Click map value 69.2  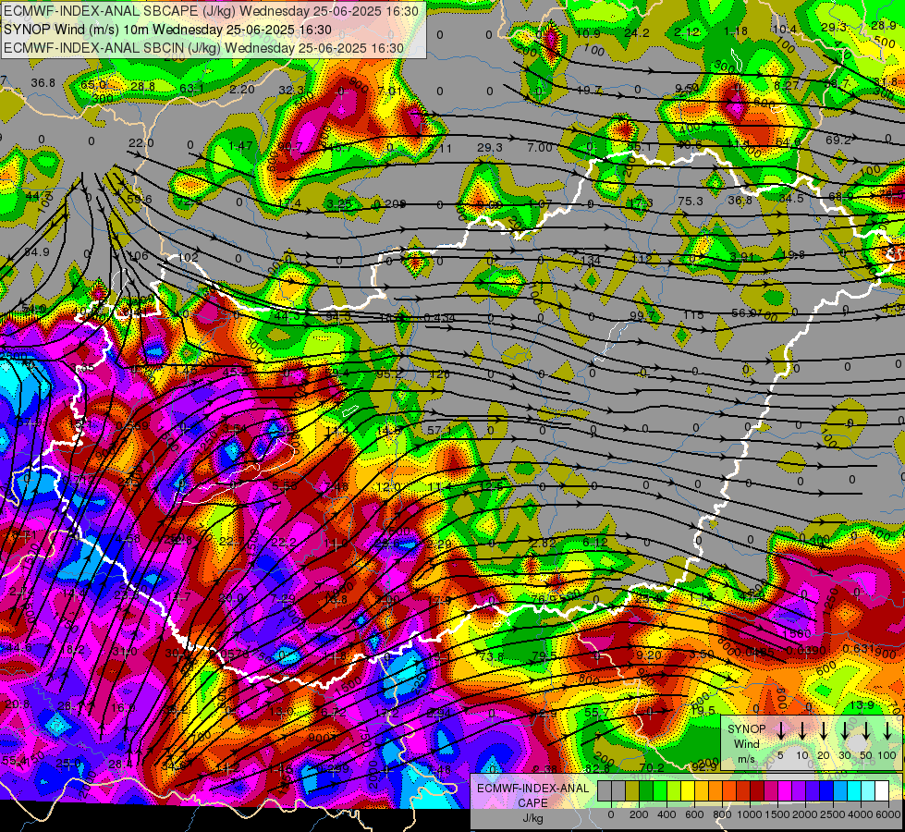coord(838,140)
